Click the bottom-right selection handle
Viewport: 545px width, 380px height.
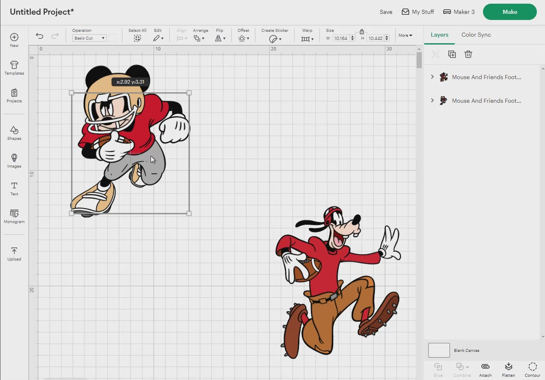(189, 213)
